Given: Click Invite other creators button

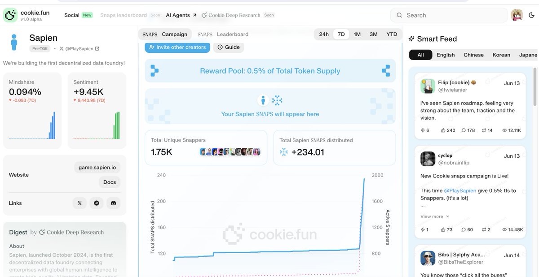Looking at the screenshot, I should coord(177,47).
